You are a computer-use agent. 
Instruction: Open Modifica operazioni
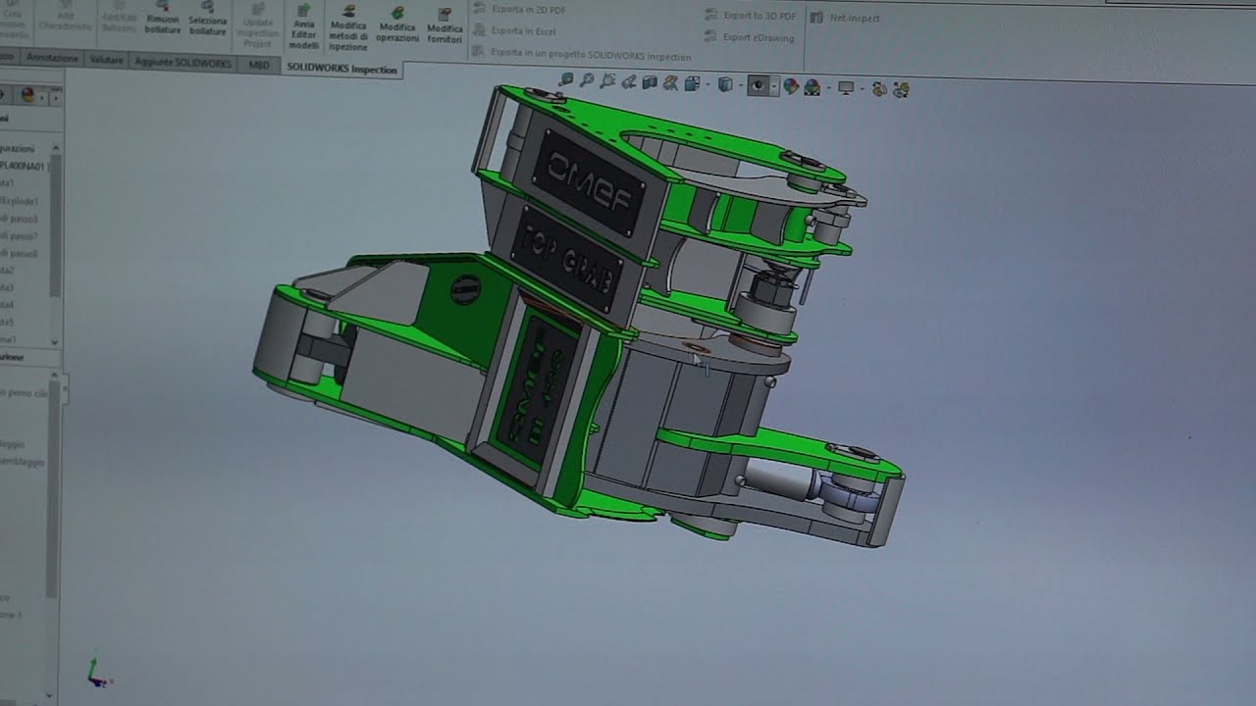point(397,26)
